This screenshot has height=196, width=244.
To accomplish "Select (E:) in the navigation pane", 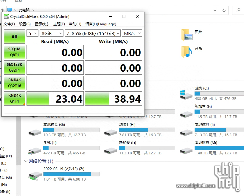I will 3,163.
